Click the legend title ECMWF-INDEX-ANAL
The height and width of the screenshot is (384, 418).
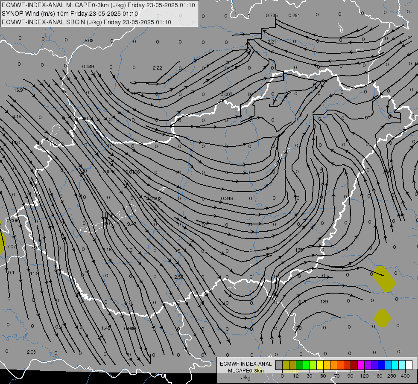[246, 364]
